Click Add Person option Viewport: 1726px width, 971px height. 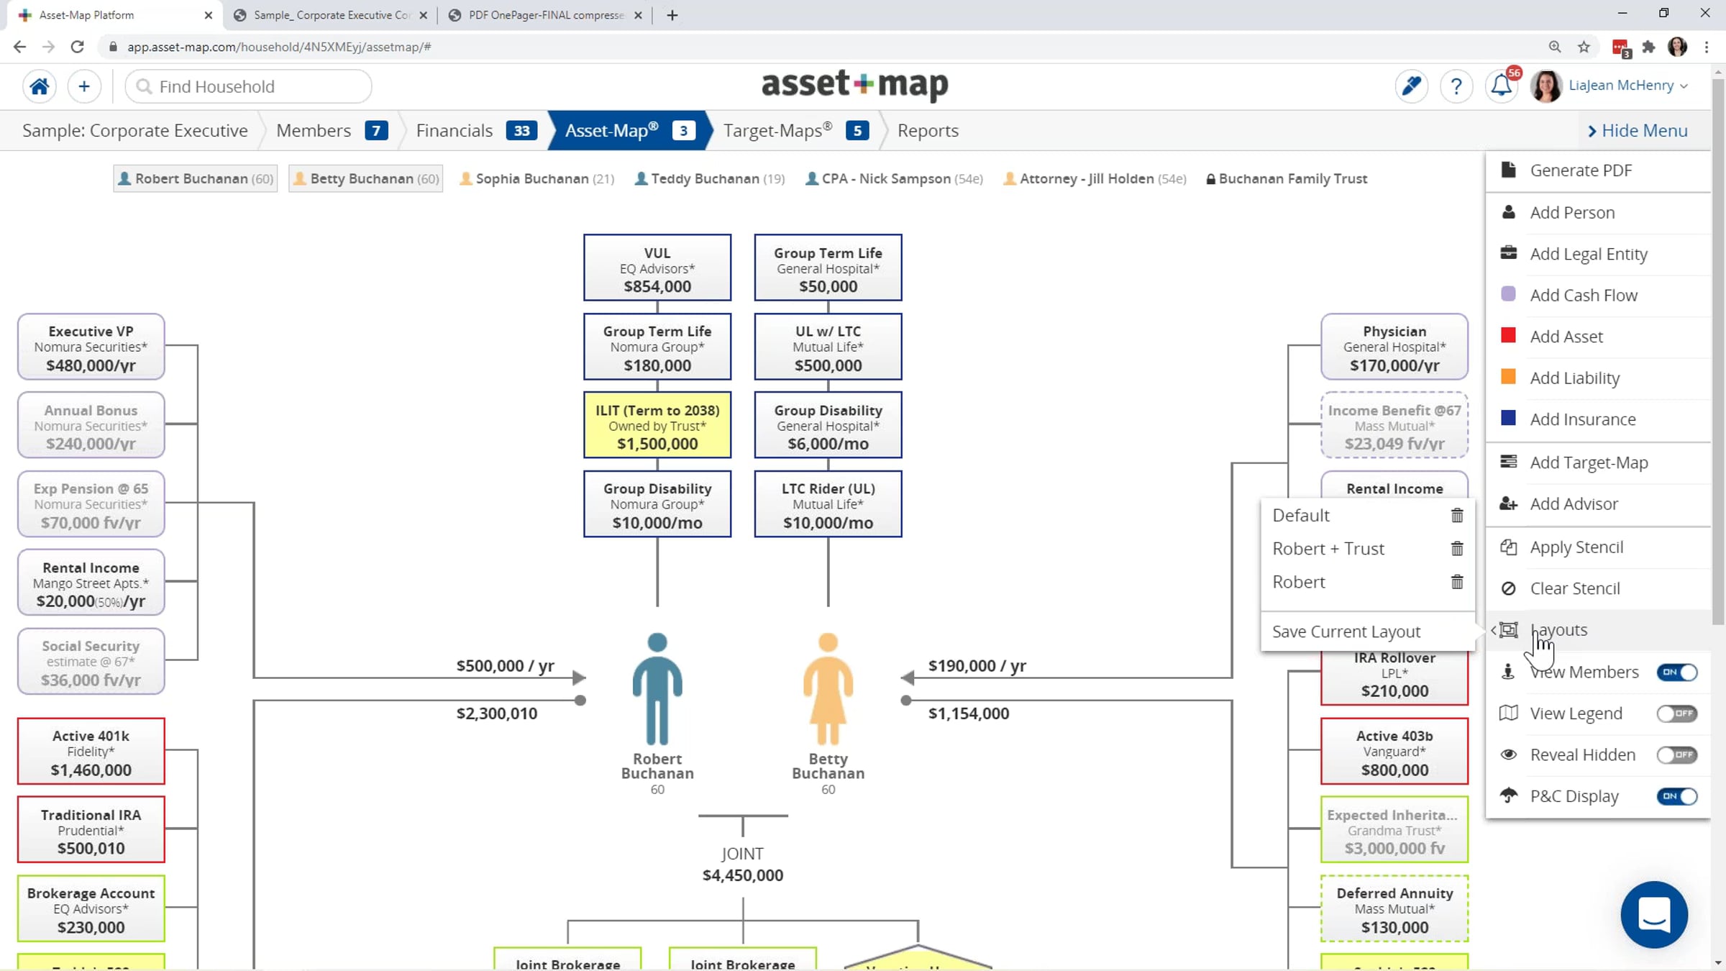tap(1572, 212)
